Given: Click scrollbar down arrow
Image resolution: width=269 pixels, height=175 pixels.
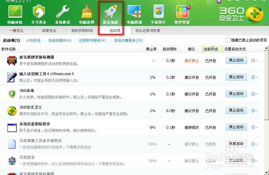Looking at the screenshot, I should point(266,172).
